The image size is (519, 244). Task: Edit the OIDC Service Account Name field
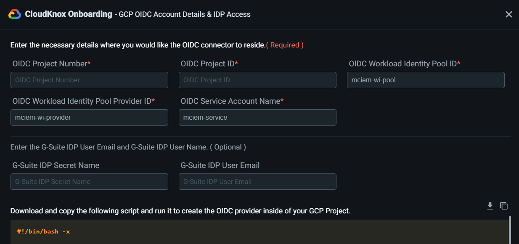coord(257,118)
